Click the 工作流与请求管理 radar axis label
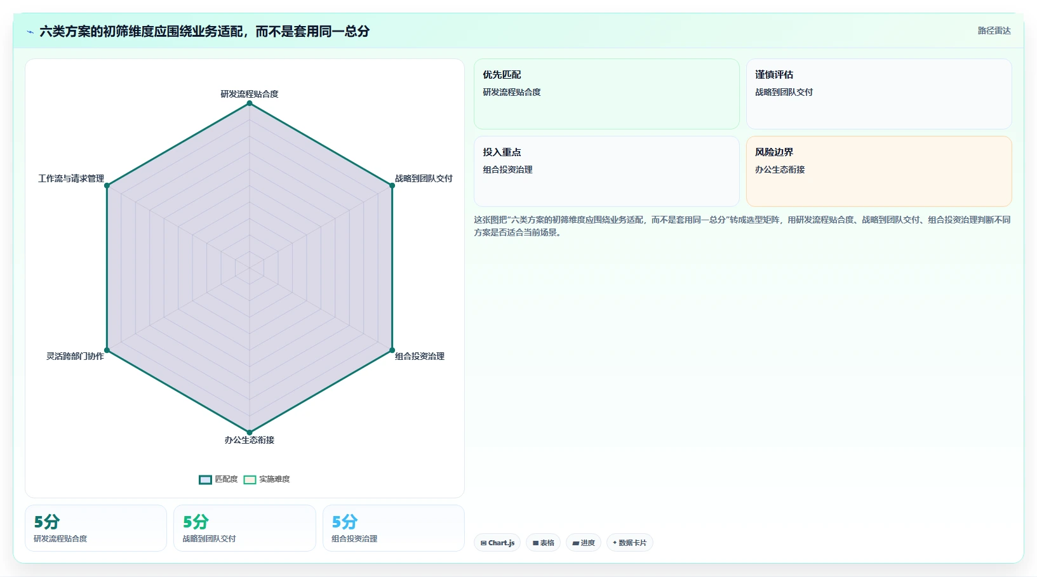Image resolution: width=1037 pixels, height=577 pixels. [71, 178]
